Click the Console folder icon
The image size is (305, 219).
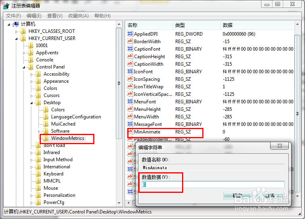pos(31,60)
